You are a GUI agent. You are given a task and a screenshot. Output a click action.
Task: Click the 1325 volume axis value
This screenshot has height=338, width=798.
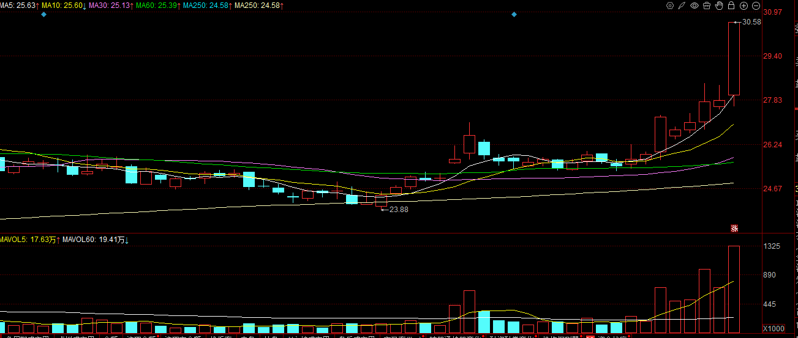click(x=773, y=246)
